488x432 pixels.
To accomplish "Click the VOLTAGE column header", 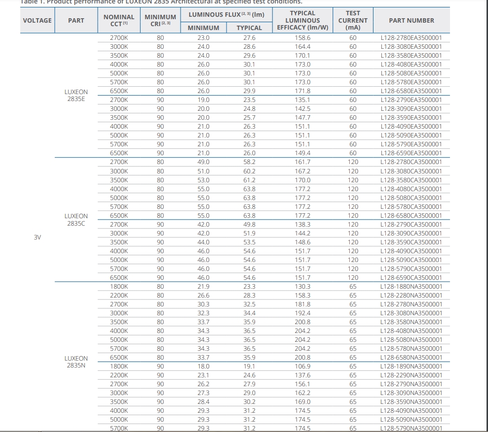I will 38,21.
